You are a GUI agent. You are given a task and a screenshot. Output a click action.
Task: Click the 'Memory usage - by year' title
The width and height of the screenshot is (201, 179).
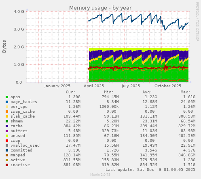coord(100,8)
